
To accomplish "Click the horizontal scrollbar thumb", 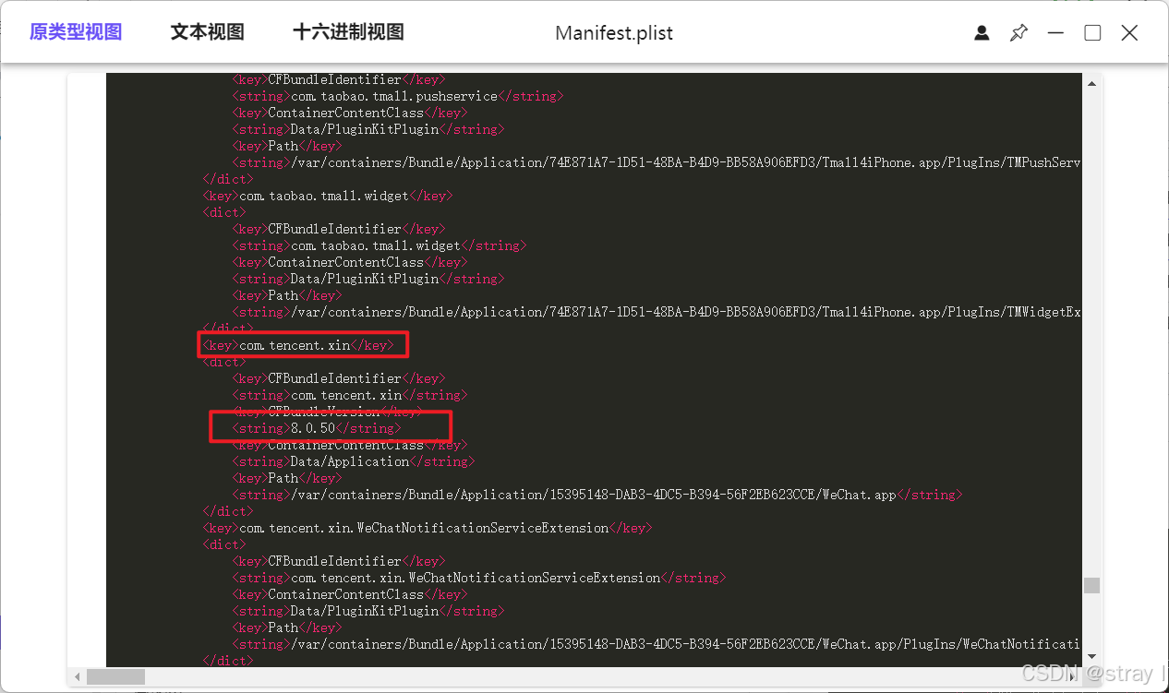I will (116, 677).
